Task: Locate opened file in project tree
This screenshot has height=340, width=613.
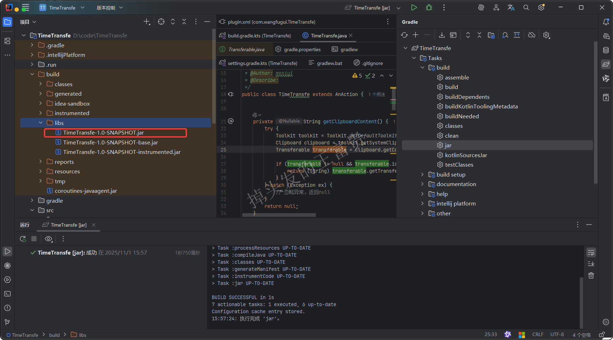Action: click(x=161, y=22)
